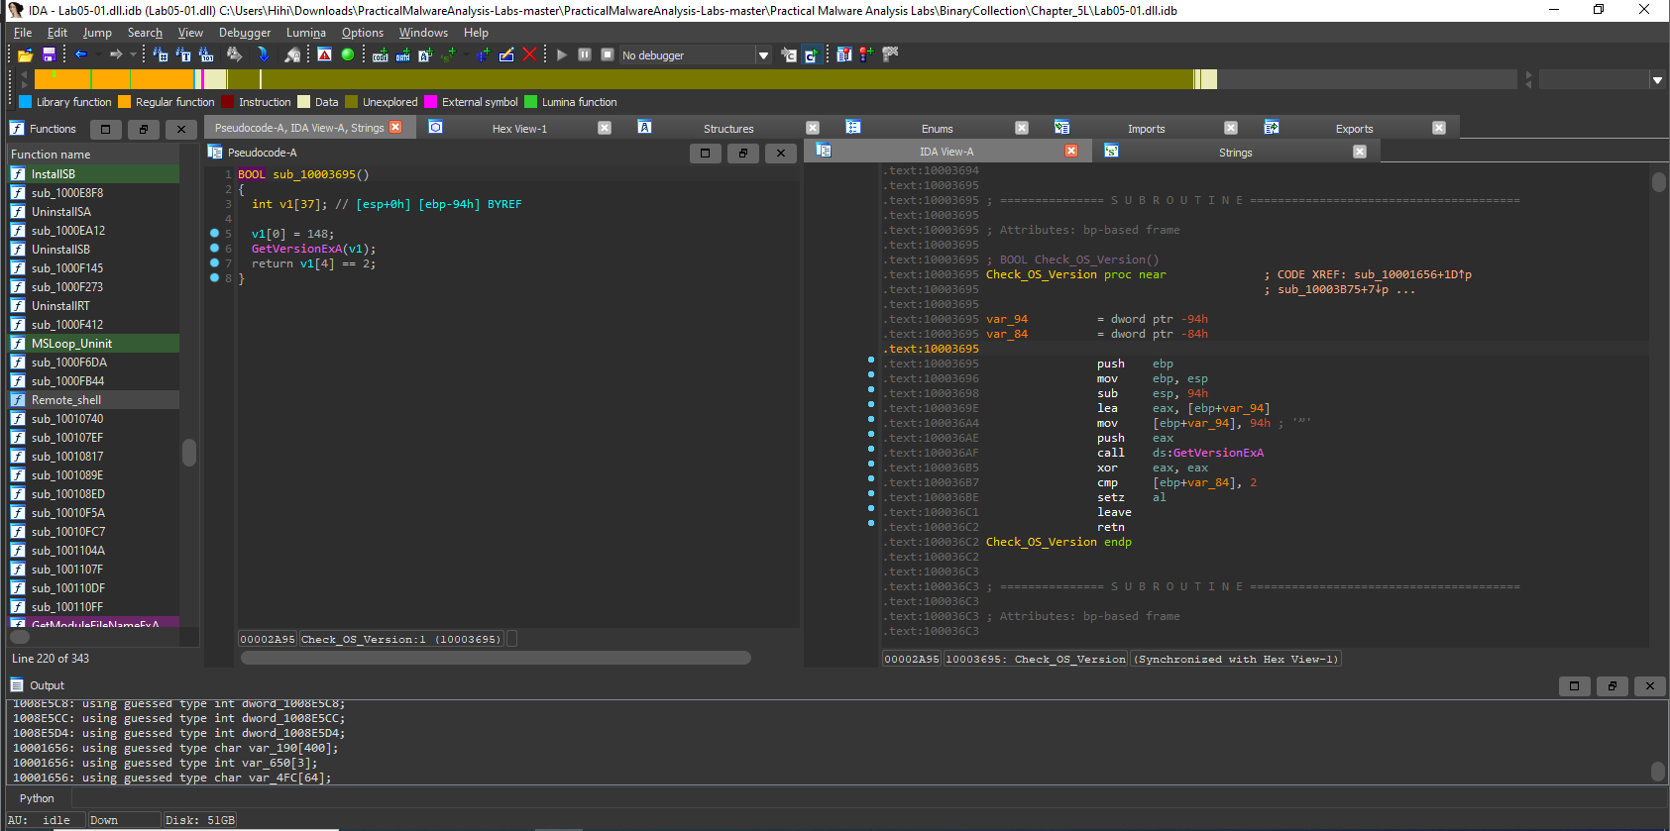Click the red X delete icon
1670x831 pixels.
(x=529, y=54)
